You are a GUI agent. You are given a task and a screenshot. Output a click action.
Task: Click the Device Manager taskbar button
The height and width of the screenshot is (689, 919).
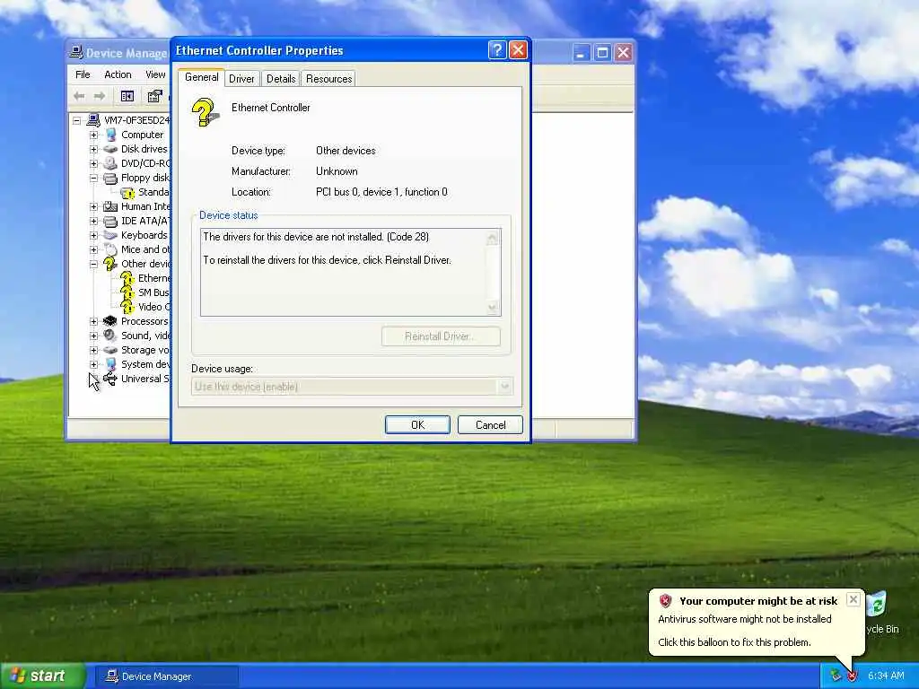166,676
